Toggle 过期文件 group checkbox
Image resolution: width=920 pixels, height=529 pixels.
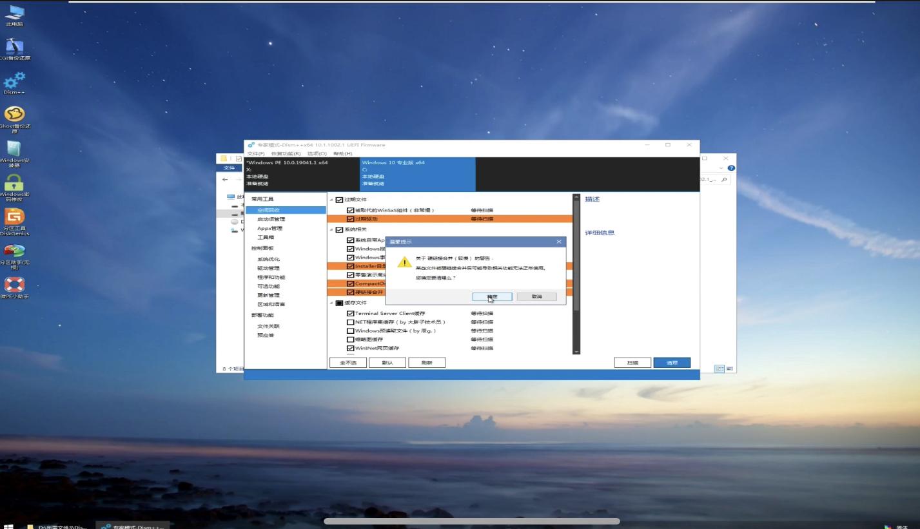coord(339,200)
